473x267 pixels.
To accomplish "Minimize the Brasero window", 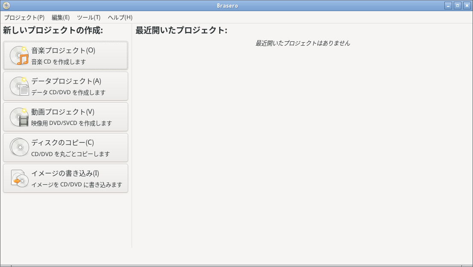I will pos(448,6).
